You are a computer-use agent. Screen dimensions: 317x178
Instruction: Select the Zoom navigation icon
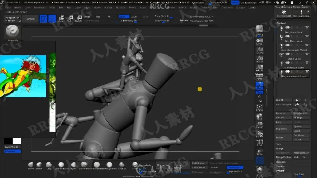click(x=259, y=51)
